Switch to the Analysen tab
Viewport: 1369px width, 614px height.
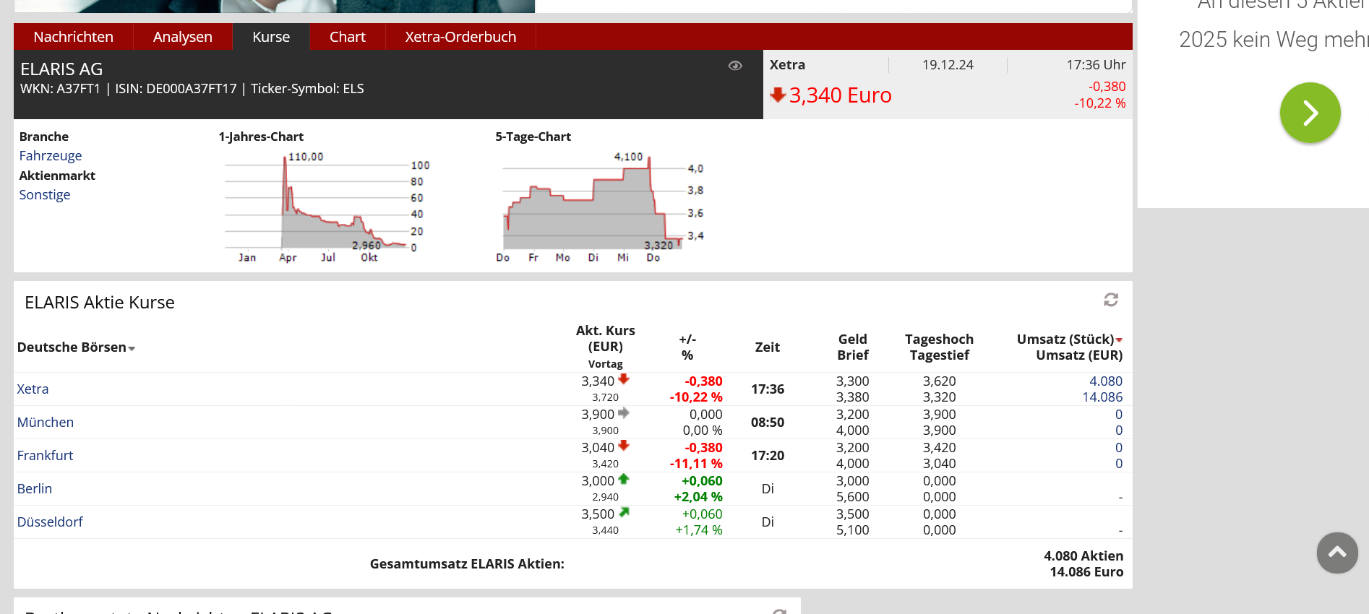pyautogui.click(x=182, y=37)
